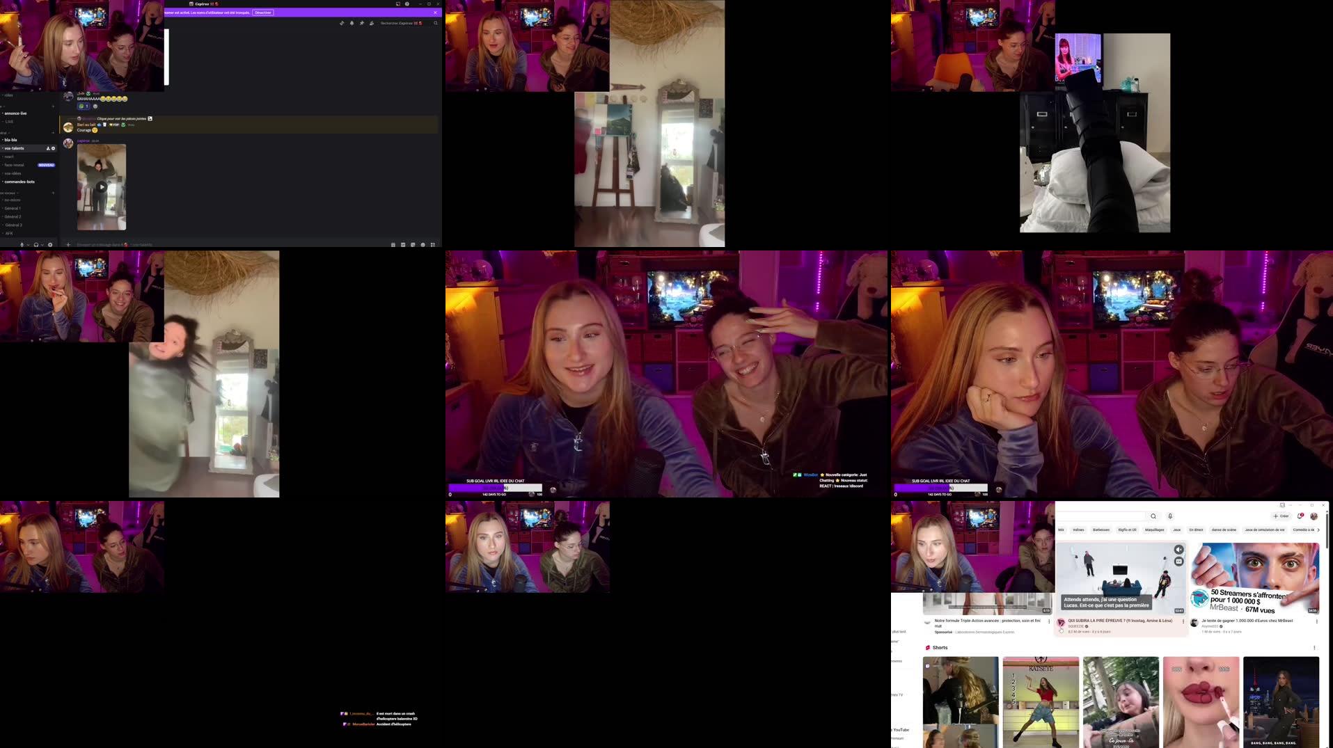1333x748 pixels.
Task: Expand the microphone device chevron dropdown
Action: 28,244
